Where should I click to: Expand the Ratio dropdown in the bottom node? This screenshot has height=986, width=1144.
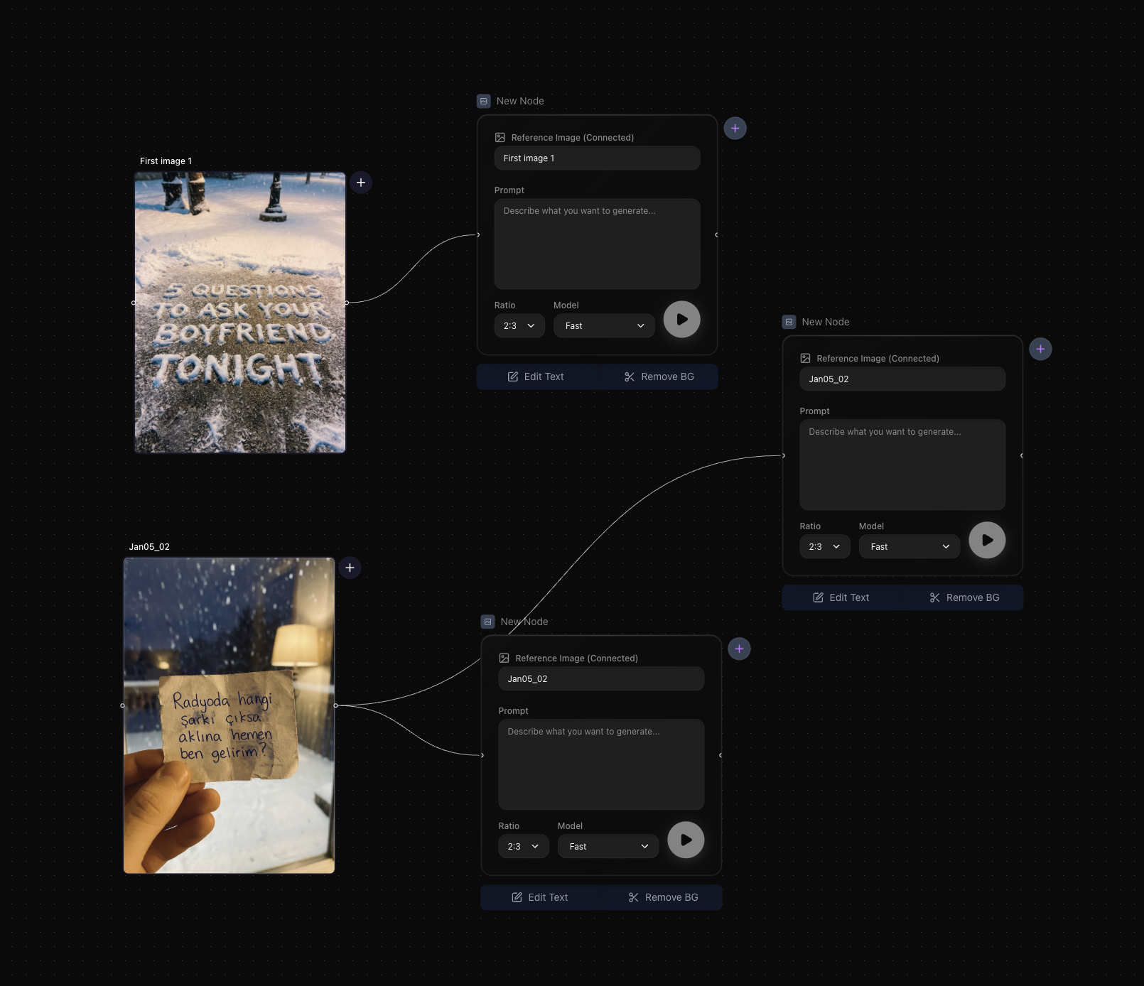[523, 847]
